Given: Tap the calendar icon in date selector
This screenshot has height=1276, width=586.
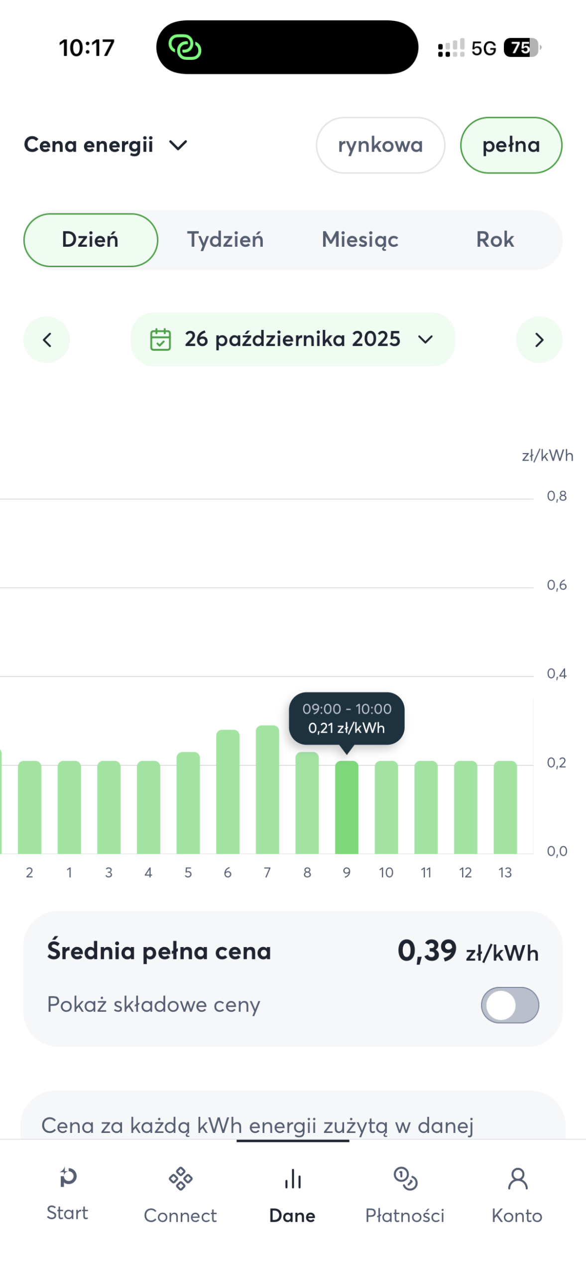Looking at the screenshot, I should (160, 339).
